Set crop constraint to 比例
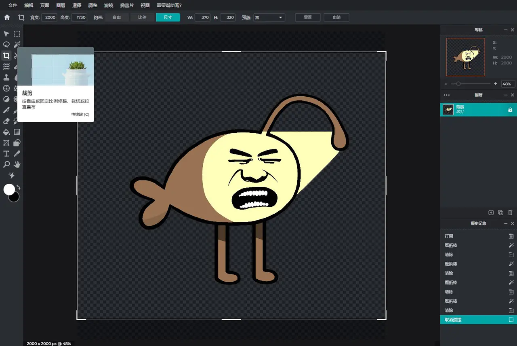The height and width of the screenshot is (346, 517). pos(142,17)
